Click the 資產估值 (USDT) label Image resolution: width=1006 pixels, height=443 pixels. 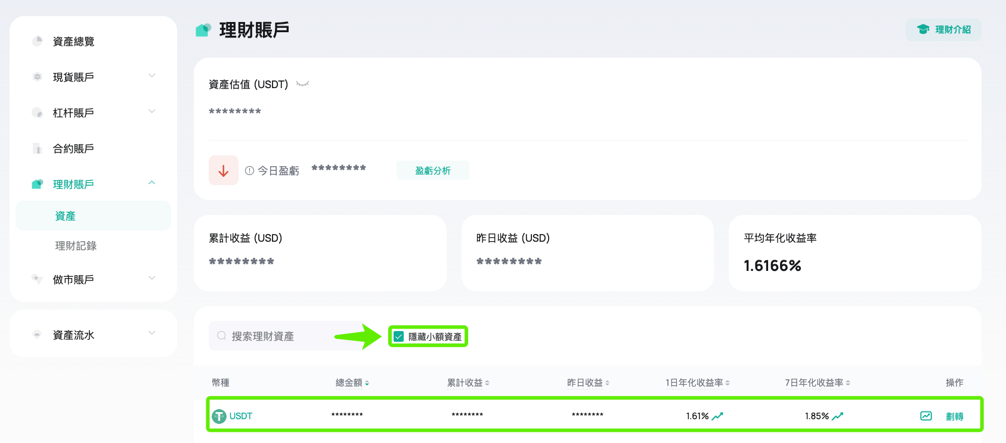[x=248, y=85]
